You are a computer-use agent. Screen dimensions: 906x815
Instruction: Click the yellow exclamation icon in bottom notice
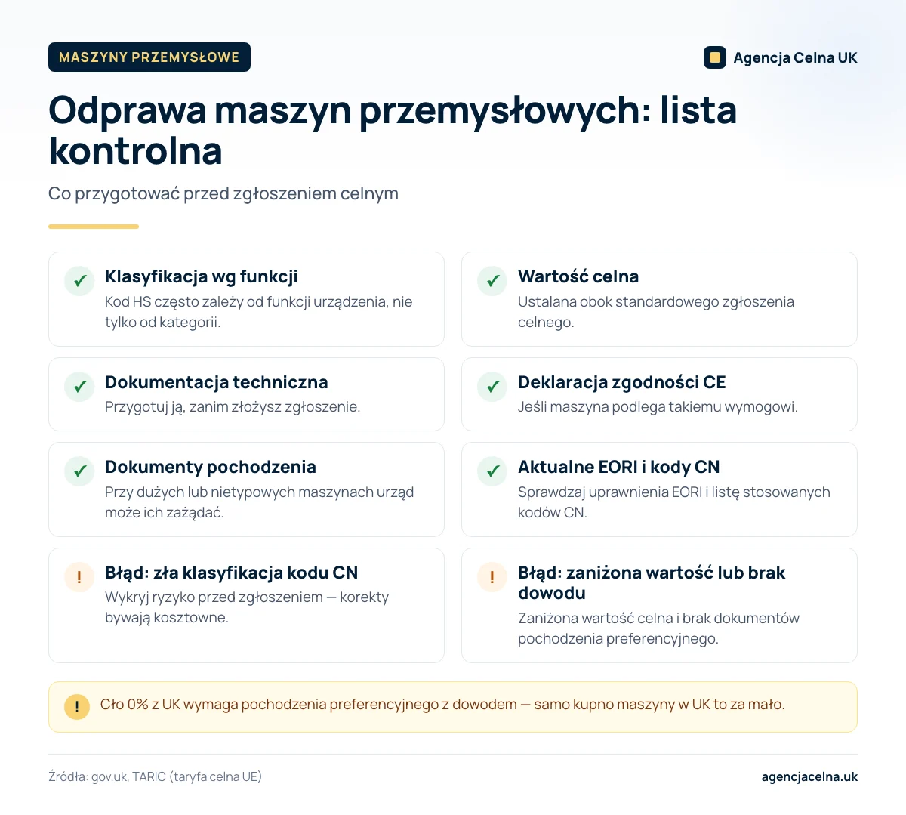point(77,707)
